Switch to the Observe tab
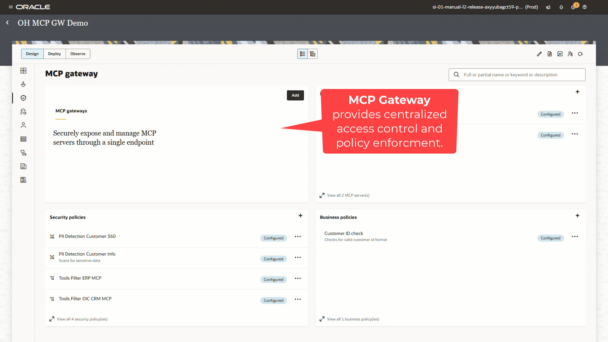This screenshot has height=342, width=608. pos(78,54)
